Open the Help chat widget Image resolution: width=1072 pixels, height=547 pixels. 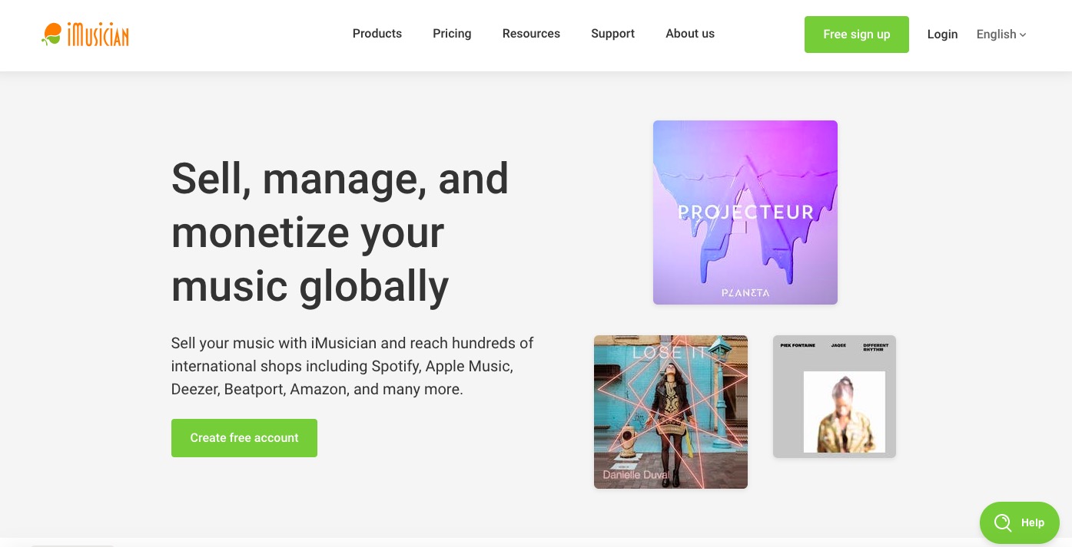tap(1020, 523)
